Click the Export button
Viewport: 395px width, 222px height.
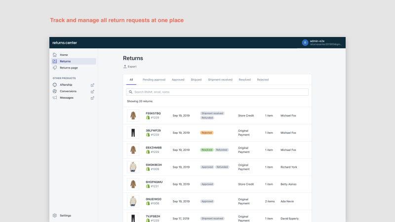coord(130,67)
